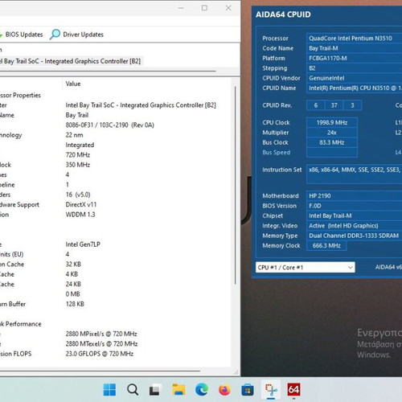This screenshot has height=402, width=402.
Task: Click CPUID Rev. '37' box
Action: click(x=334, y=105)
